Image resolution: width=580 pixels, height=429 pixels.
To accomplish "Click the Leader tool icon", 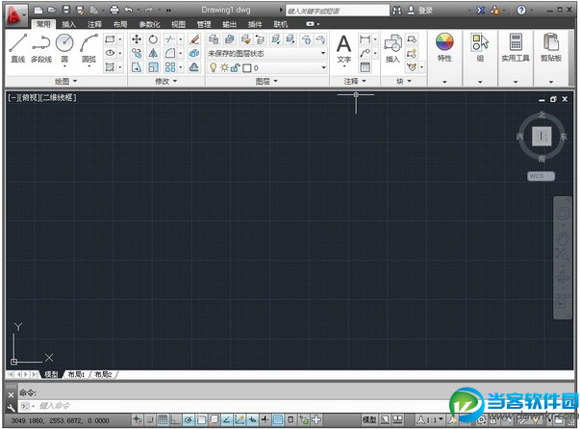I will [x=365, y=53].
